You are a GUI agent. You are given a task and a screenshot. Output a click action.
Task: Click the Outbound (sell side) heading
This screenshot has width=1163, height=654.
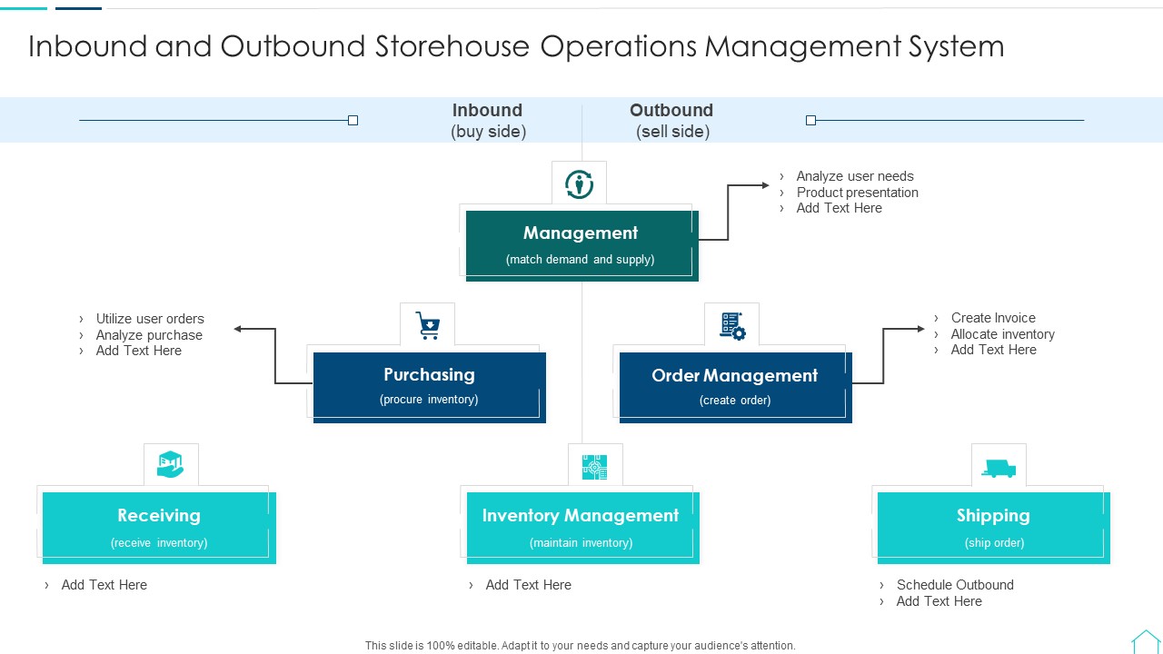672,121
